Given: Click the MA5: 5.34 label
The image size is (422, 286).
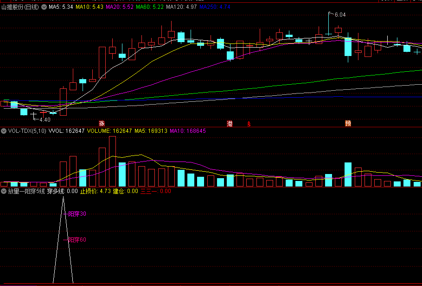Looking at the screenshot, I should pyautogui.click(x=61, y=7).
